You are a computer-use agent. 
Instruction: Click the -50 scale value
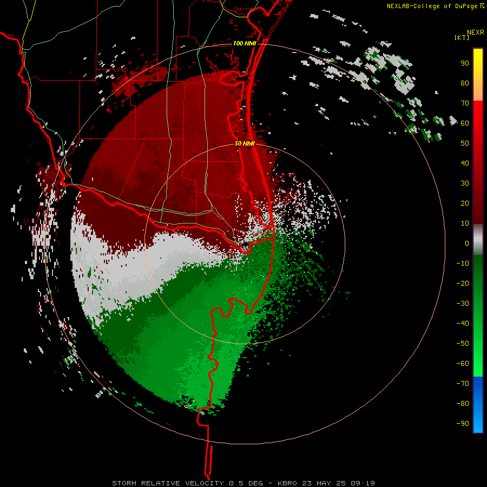click(463, 344)
